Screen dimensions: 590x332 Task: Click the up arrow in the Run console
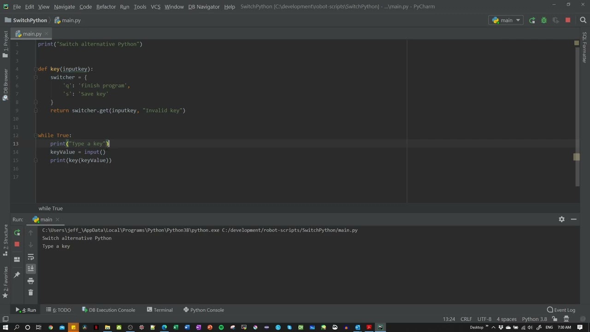click(31, 233)
